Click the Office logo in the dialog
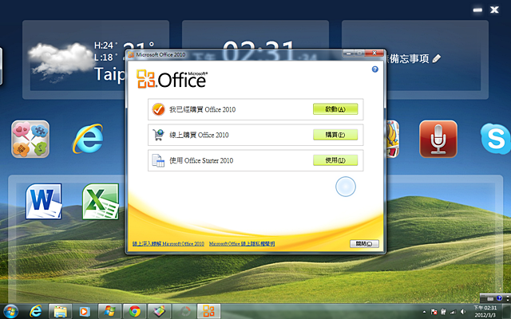The width and height of the screenshot is (511, 319). [x=172, y=79]
